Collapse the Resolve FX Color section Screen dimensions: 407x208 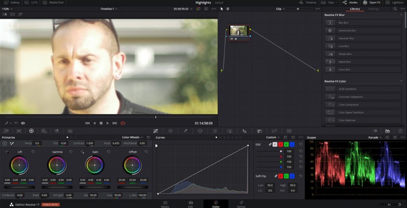(401, 81)
